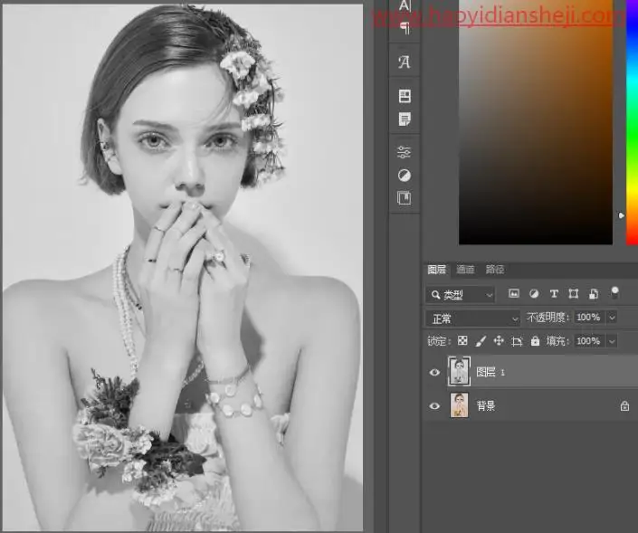Open the Properties sliders panel icon
Image resolution: width=638 pixels, height=533 pixels.
[404, 152]
